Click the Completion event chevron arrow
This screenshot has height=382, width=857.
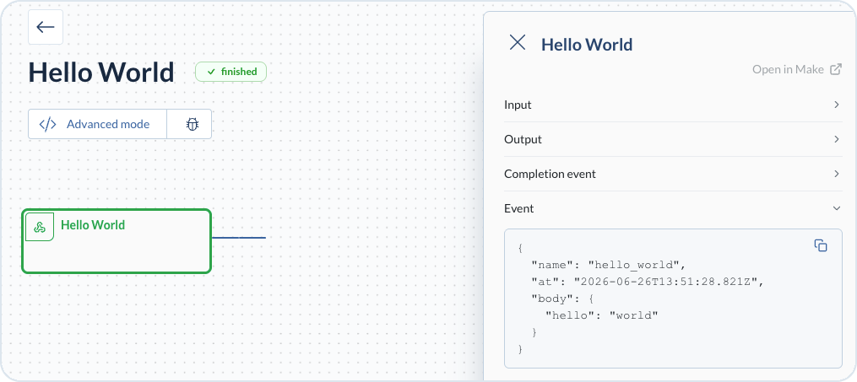(x=836, y=174)
